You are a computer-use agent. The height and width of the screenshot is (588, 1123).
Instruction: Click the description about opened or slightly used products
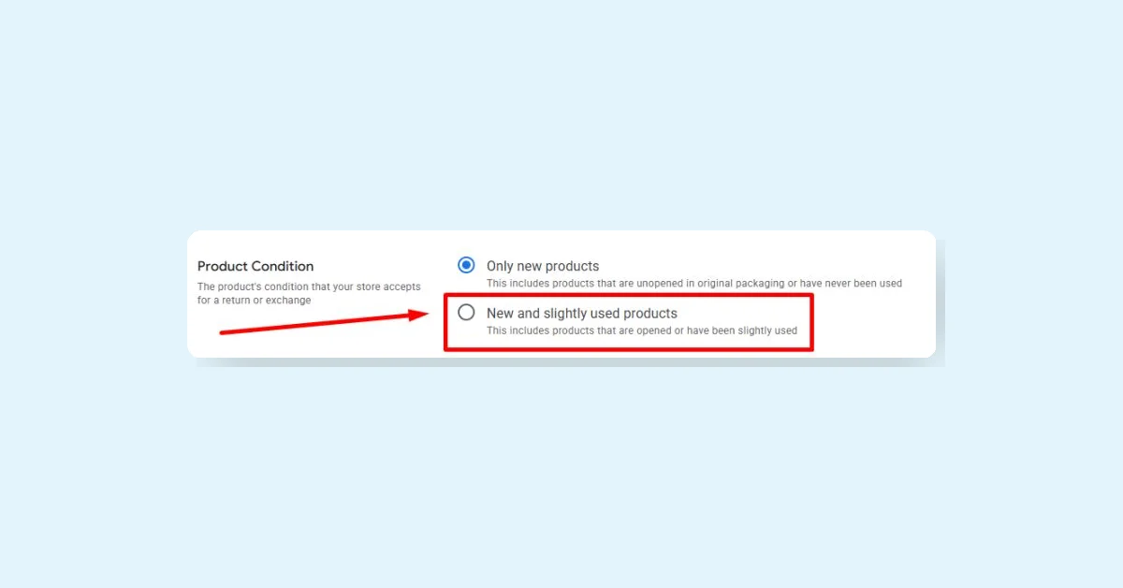[642, 331]
